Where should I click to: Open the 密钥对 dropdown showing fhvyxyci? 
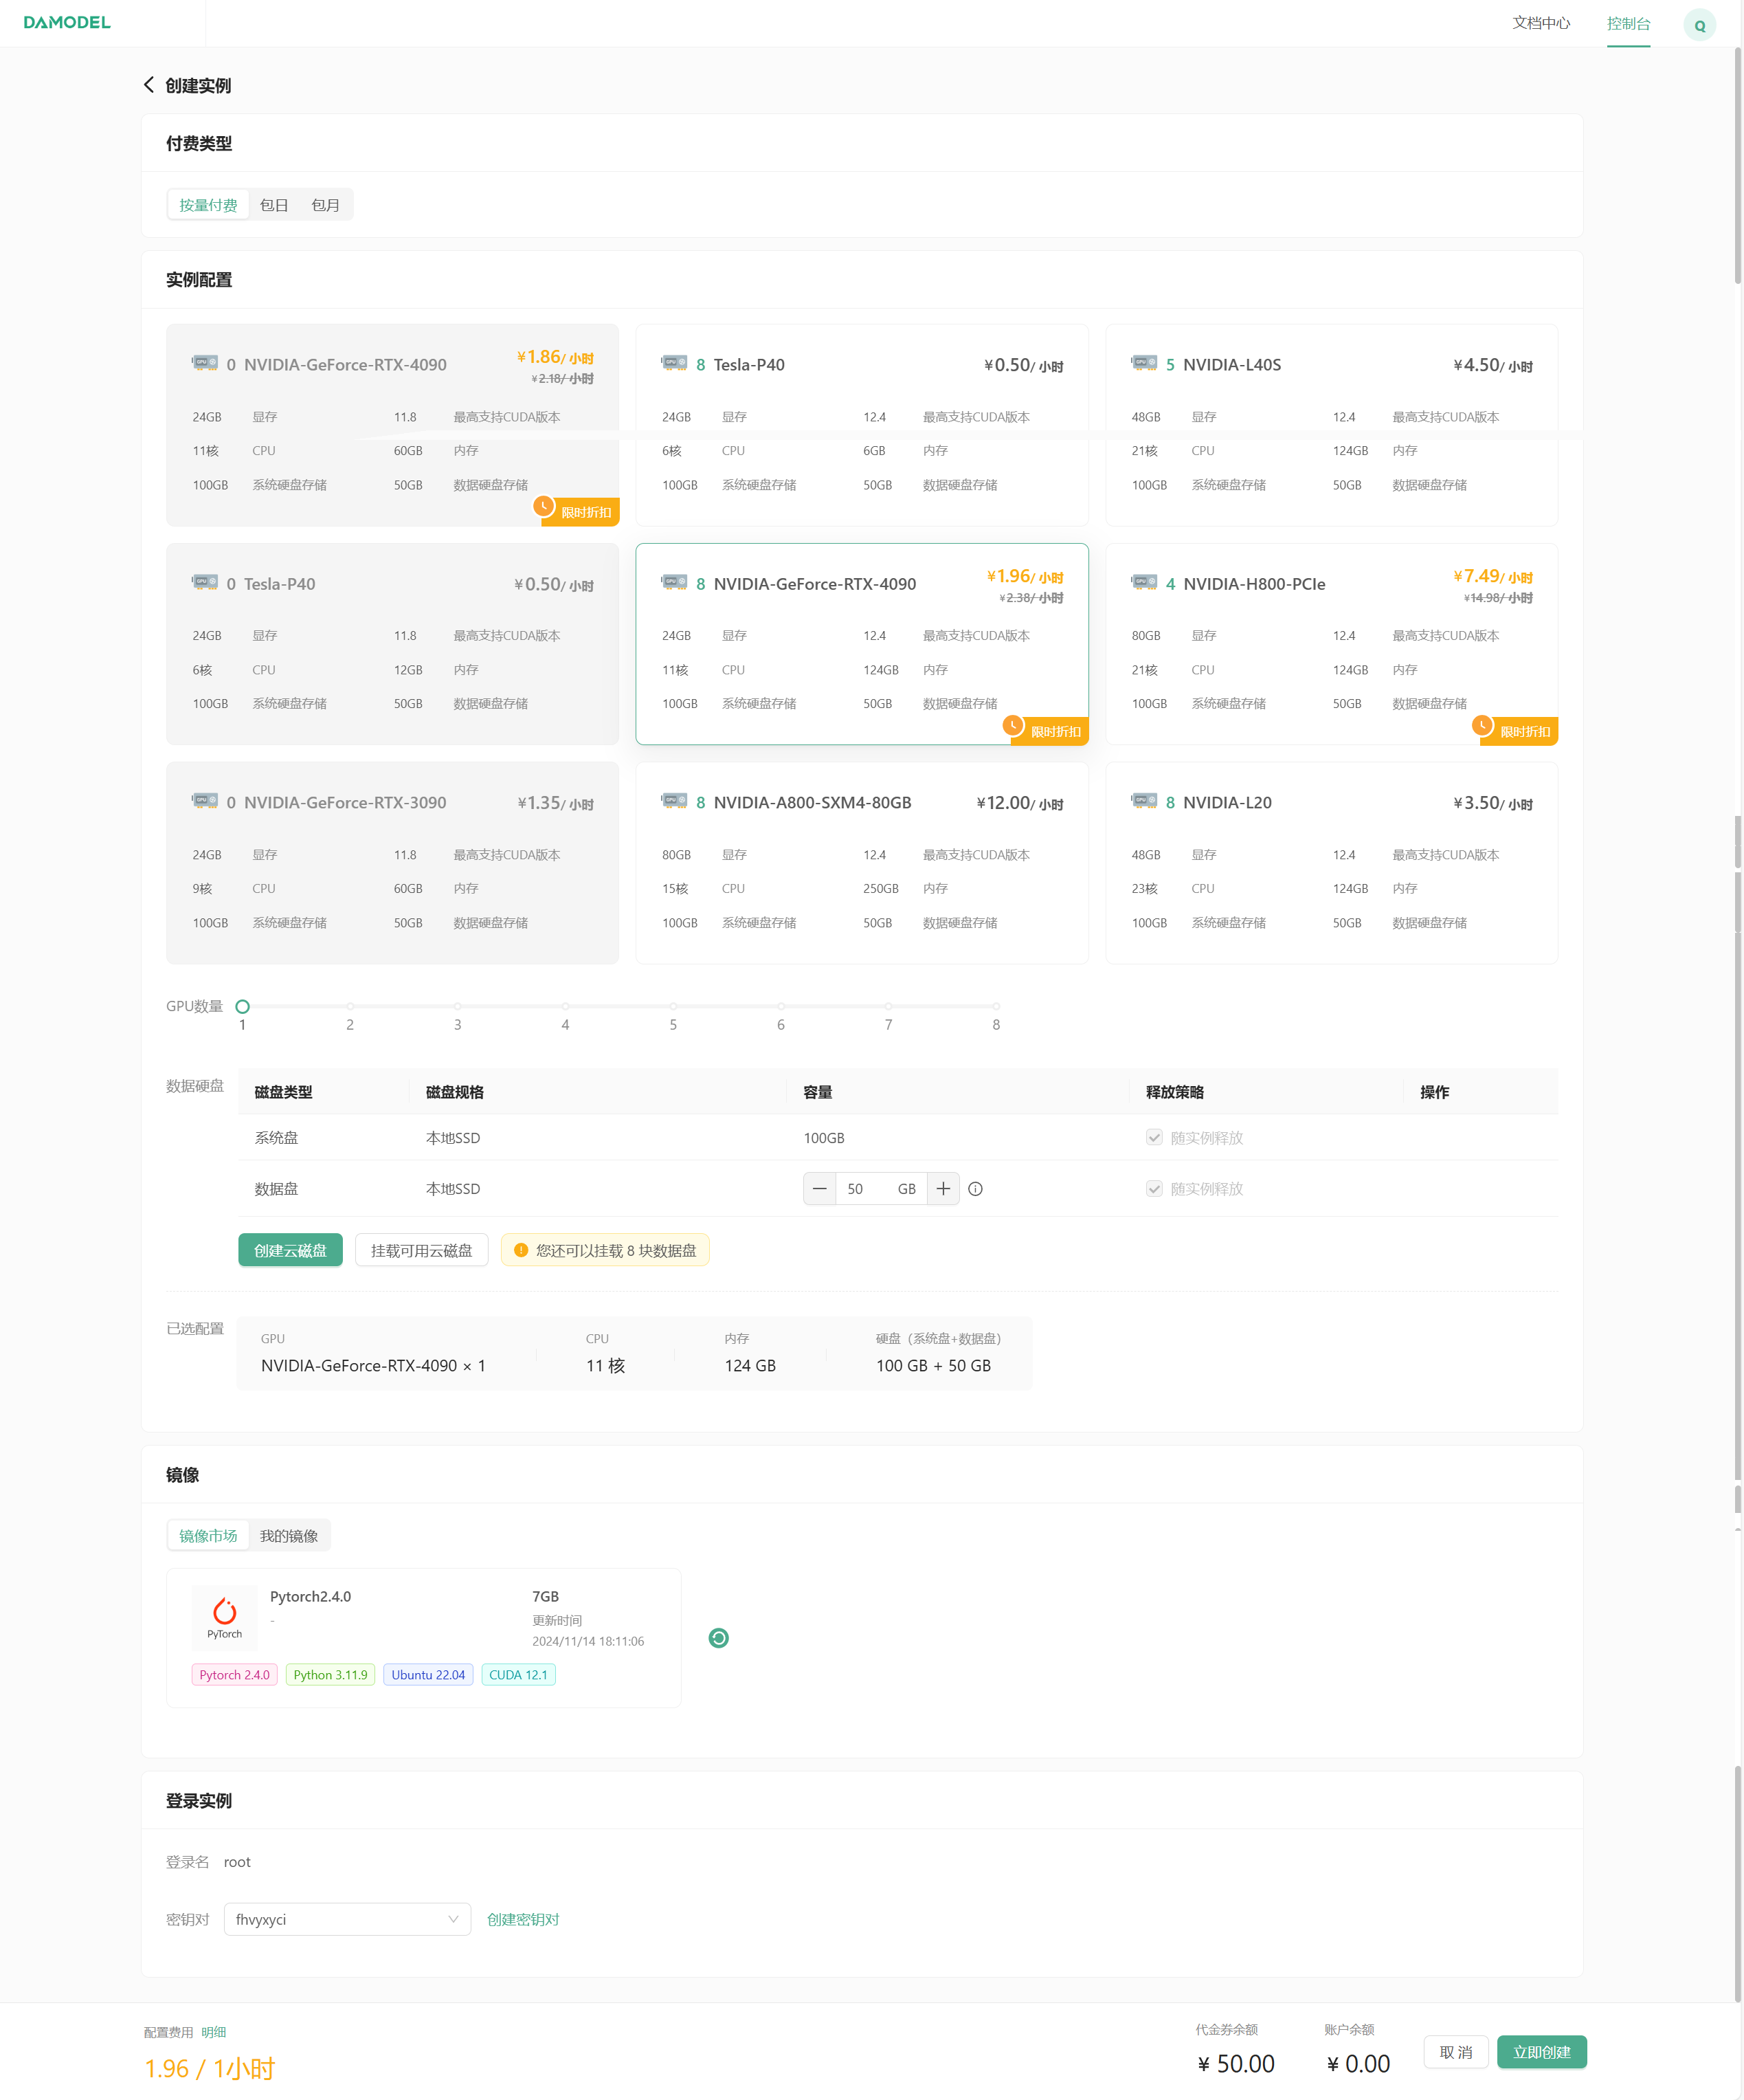pos(347,1919)
